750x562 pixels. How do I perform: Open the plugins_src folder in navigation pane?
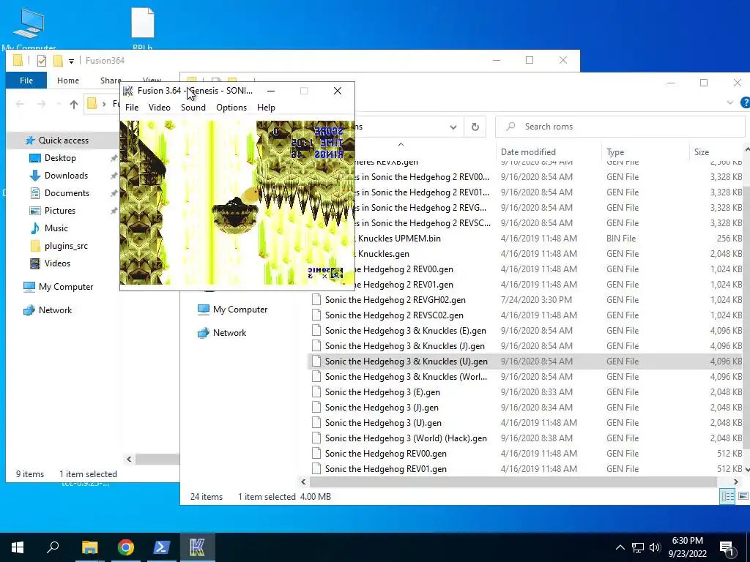click(66, 246)
